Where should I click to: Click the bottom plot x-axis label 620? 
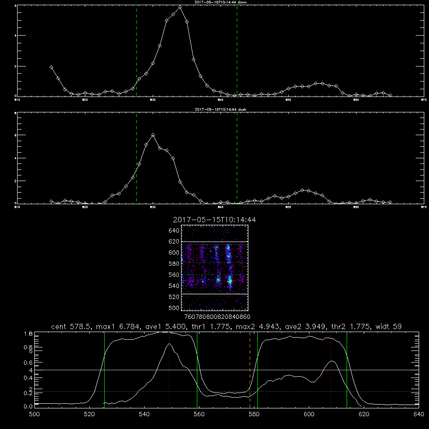364,414
